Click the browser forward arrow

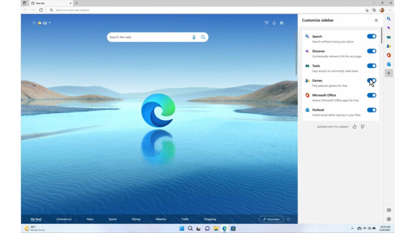(x=33, y=10)
